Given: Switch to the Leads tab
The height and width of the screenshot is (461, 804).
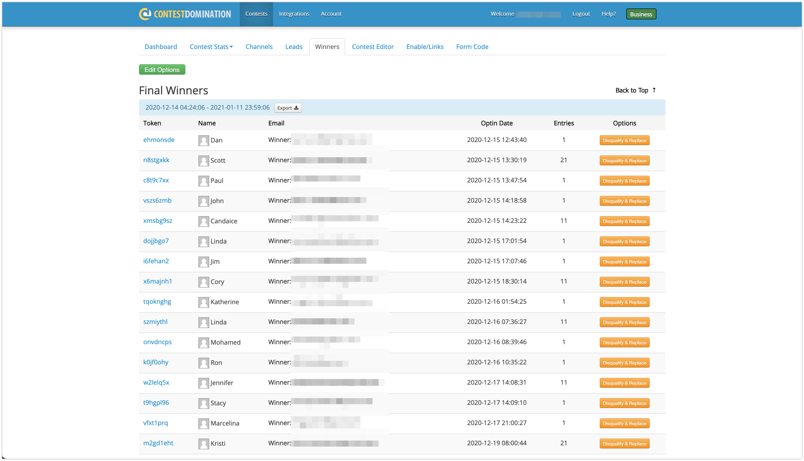Looking at the screenshot, I should (x=294, y=47).
